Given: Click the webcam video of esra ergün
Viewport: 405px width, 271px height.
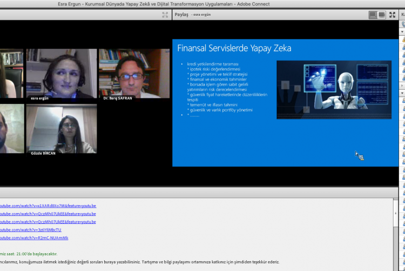Looking at the screenshot, I should [62, 74].
